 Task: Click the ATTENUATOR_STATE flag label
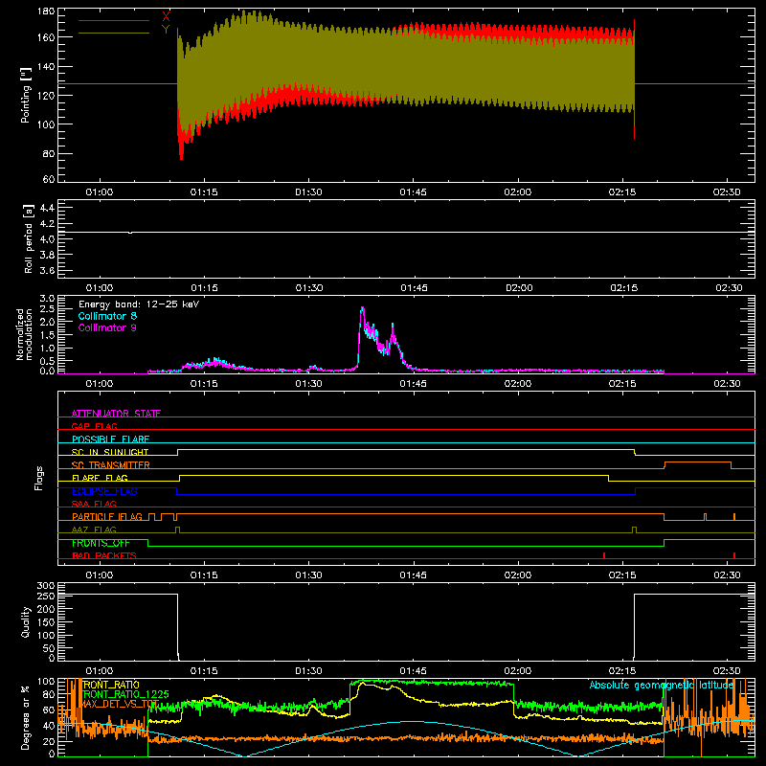click(x=116, y=414)
